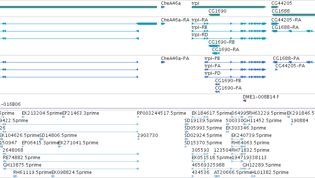The image size is (315, 178).
Task: Click the CG1690-PA protein label
Action: point(228,88)
